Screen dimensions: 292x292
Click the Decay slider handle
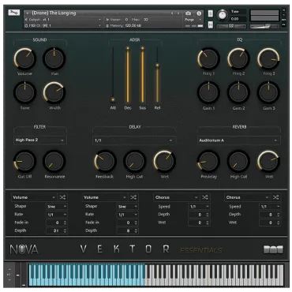(x=128, y=49)
